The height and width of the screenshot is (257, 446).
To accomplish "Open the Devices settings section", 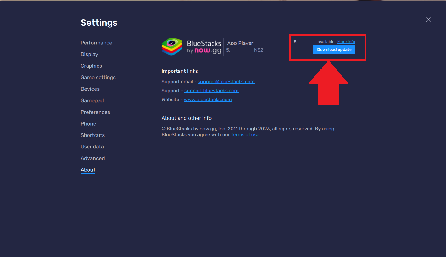I will 90,89.
